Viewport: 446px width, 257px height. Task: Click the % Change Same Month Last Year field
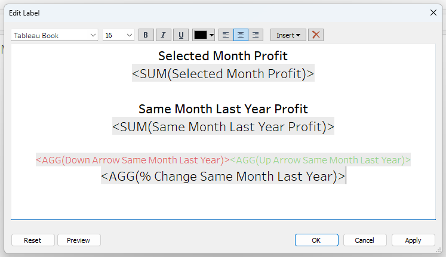[223, 177]
